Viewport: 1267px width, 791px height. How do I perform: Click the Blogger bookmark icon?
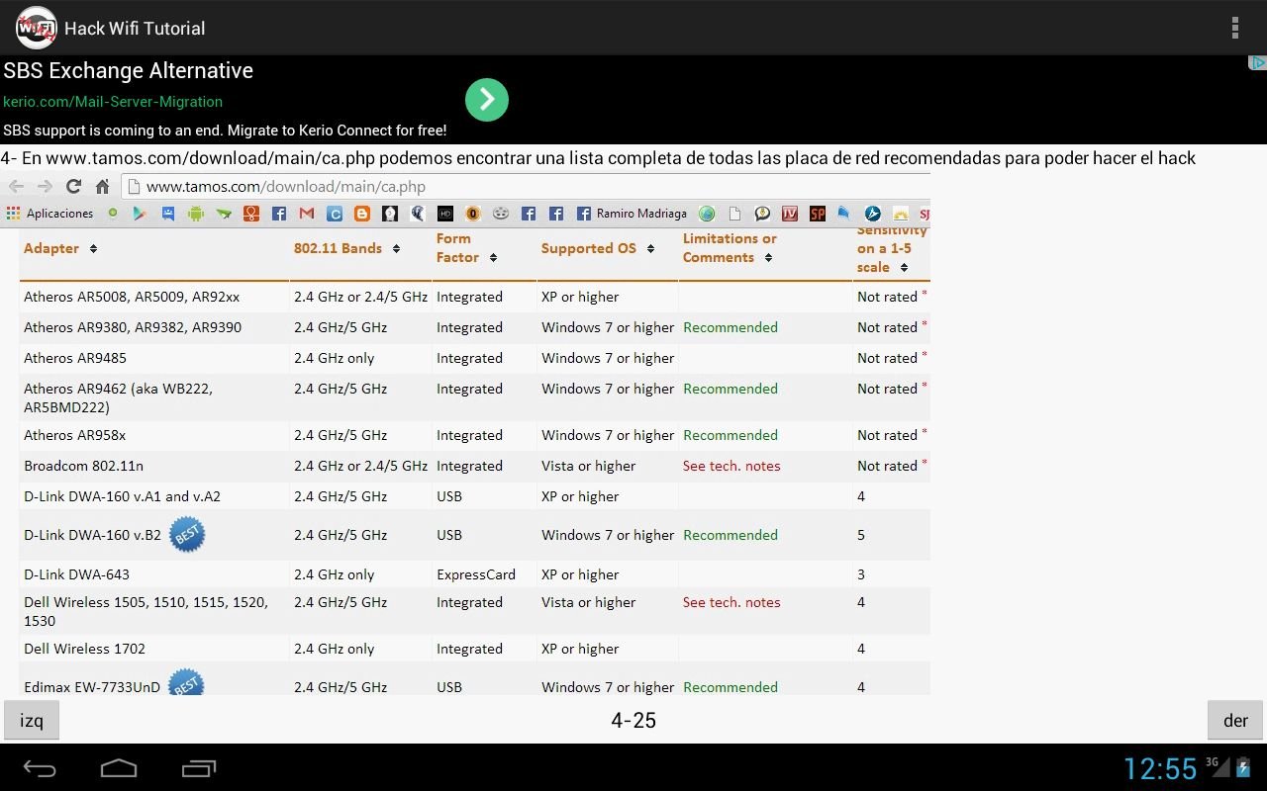pos(362,213)
